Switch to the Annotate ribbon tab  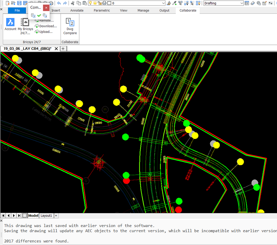click(77, 10)
